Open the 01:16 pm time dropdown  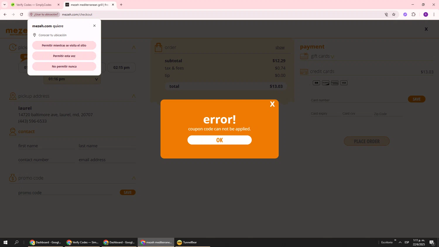click(72, 79)
